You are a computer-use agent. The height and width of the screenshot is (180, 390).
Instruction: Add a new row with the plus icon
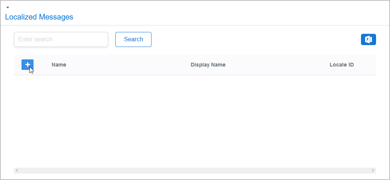point(28,65)
